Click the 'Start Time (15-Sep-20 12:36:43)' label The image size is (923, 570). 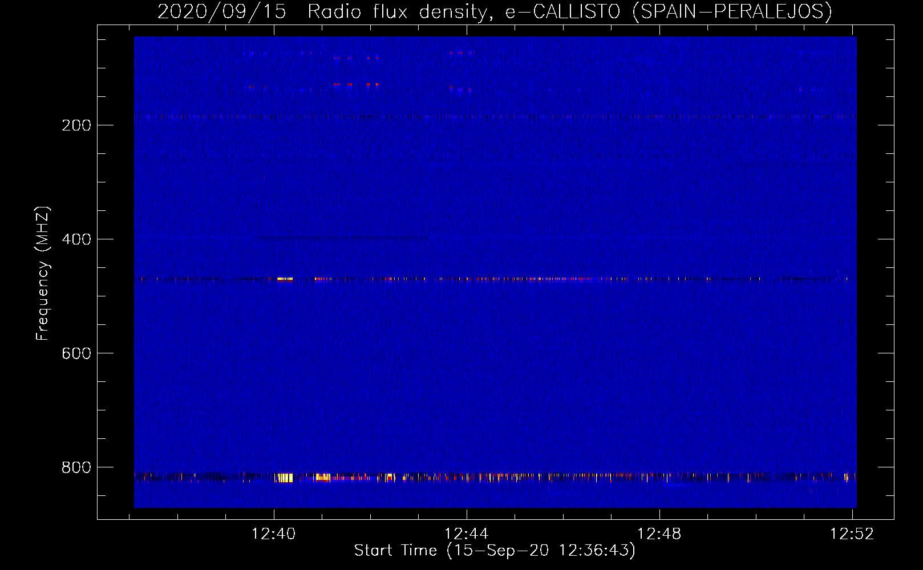pos(495,551)
